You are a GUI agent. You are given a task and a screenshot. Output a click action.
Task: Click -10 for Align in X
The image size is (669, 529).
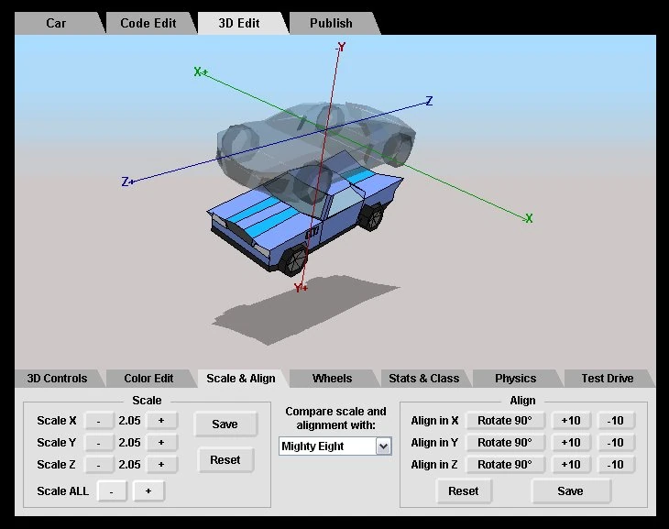click(x=615, y=421)
